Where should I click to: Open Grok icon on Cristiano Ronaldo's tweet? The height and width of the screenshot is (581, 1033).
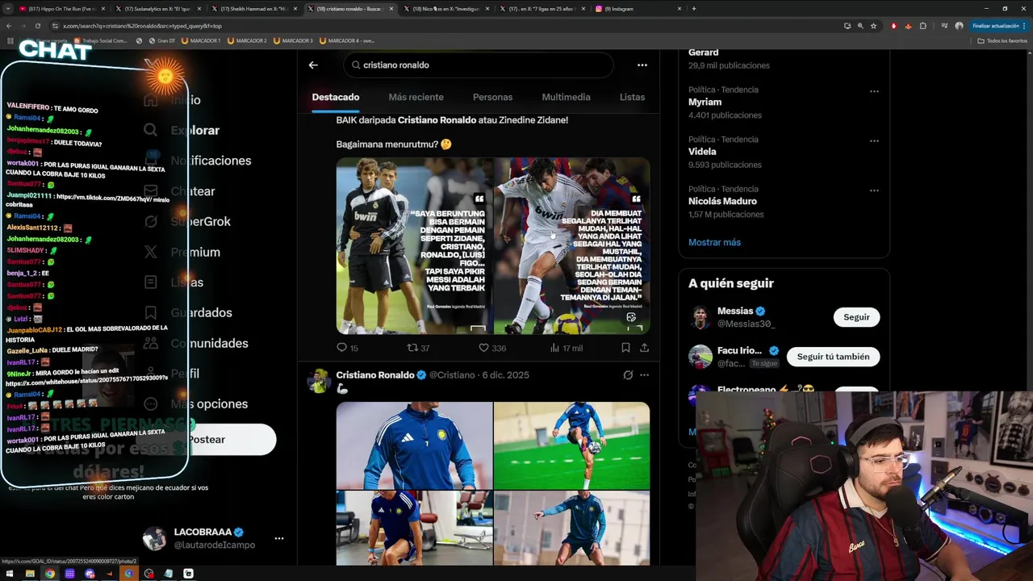628,375
